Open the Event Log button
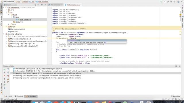The height and width of the screenshot is (103, 184). coord(175,96)
